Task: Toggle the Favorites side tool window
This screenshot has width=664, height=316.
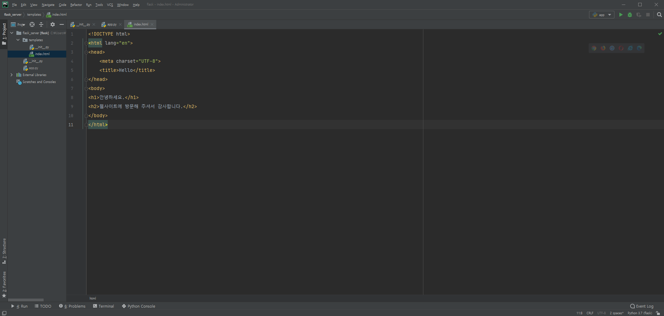Action: [x=4, y=284]
